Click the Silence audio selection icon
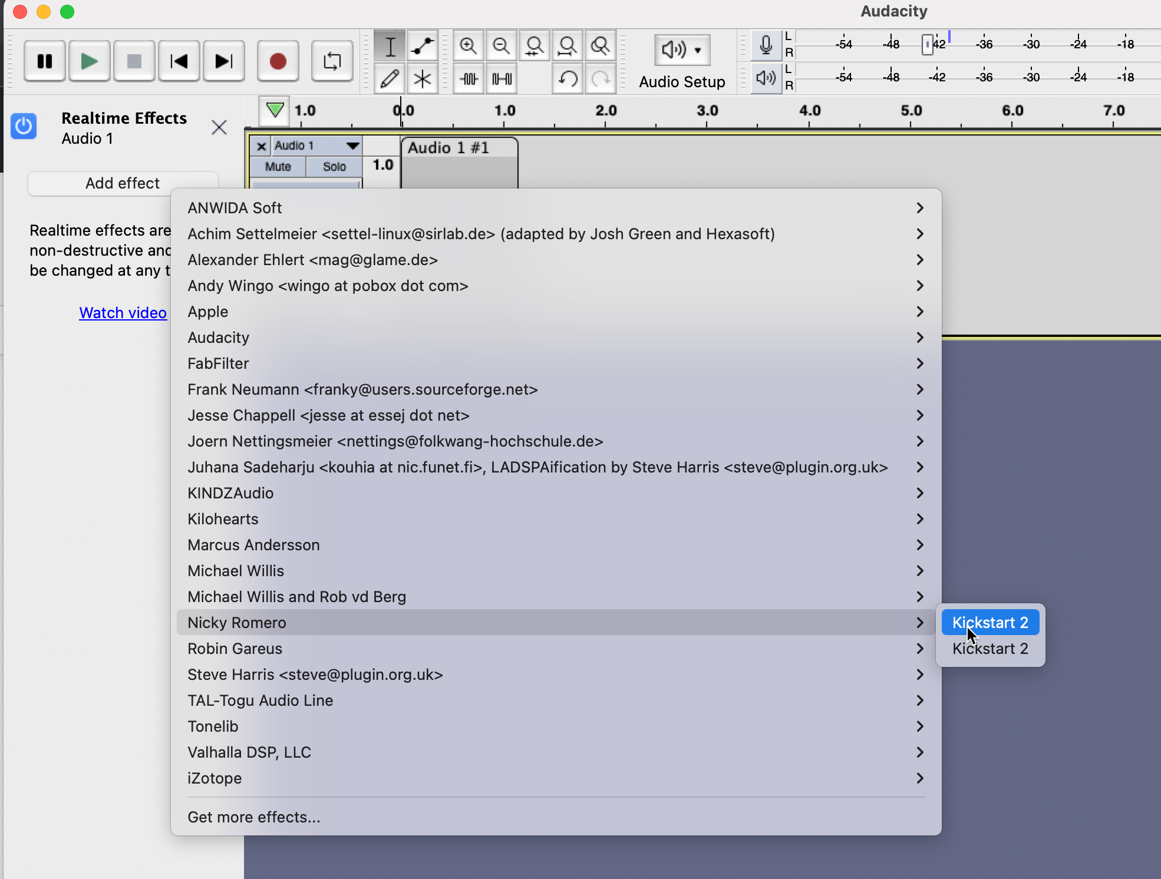This screenshot has height=879, width=1161. click(x=502, y=78)
